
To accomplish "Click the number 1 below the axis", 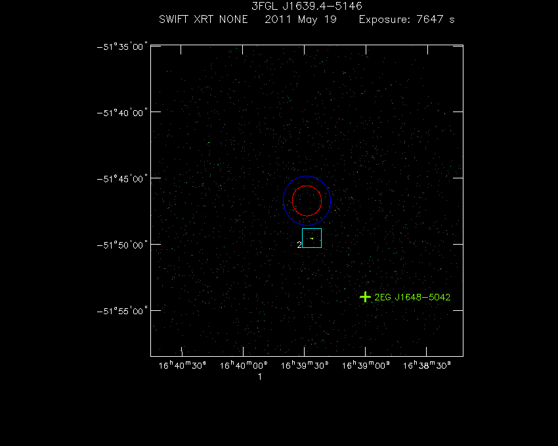I will [260, 376].
